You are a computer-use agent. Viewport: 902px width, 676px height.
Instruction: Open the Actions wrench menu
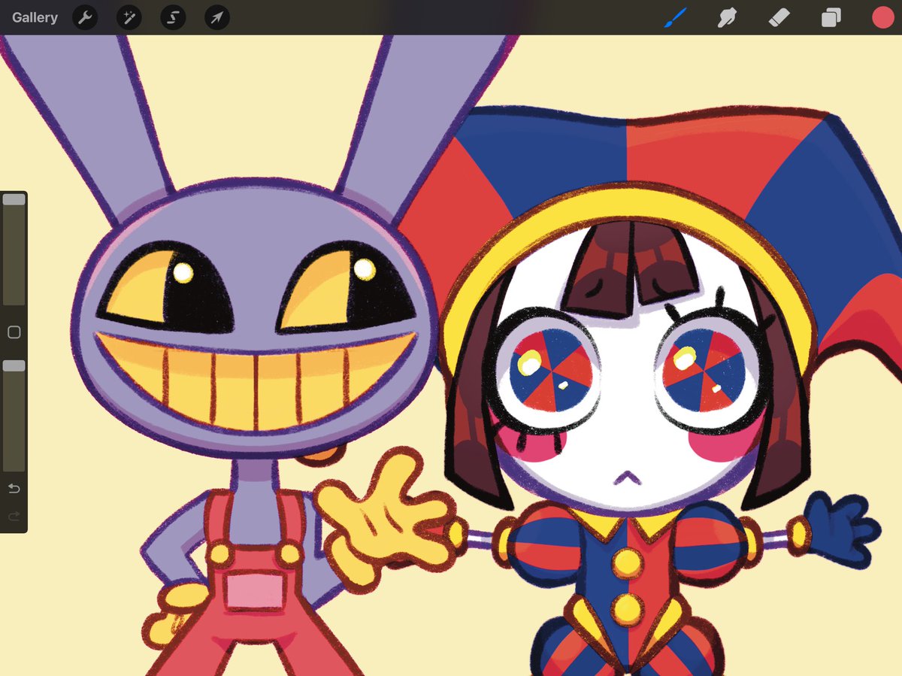pos(84,17)
